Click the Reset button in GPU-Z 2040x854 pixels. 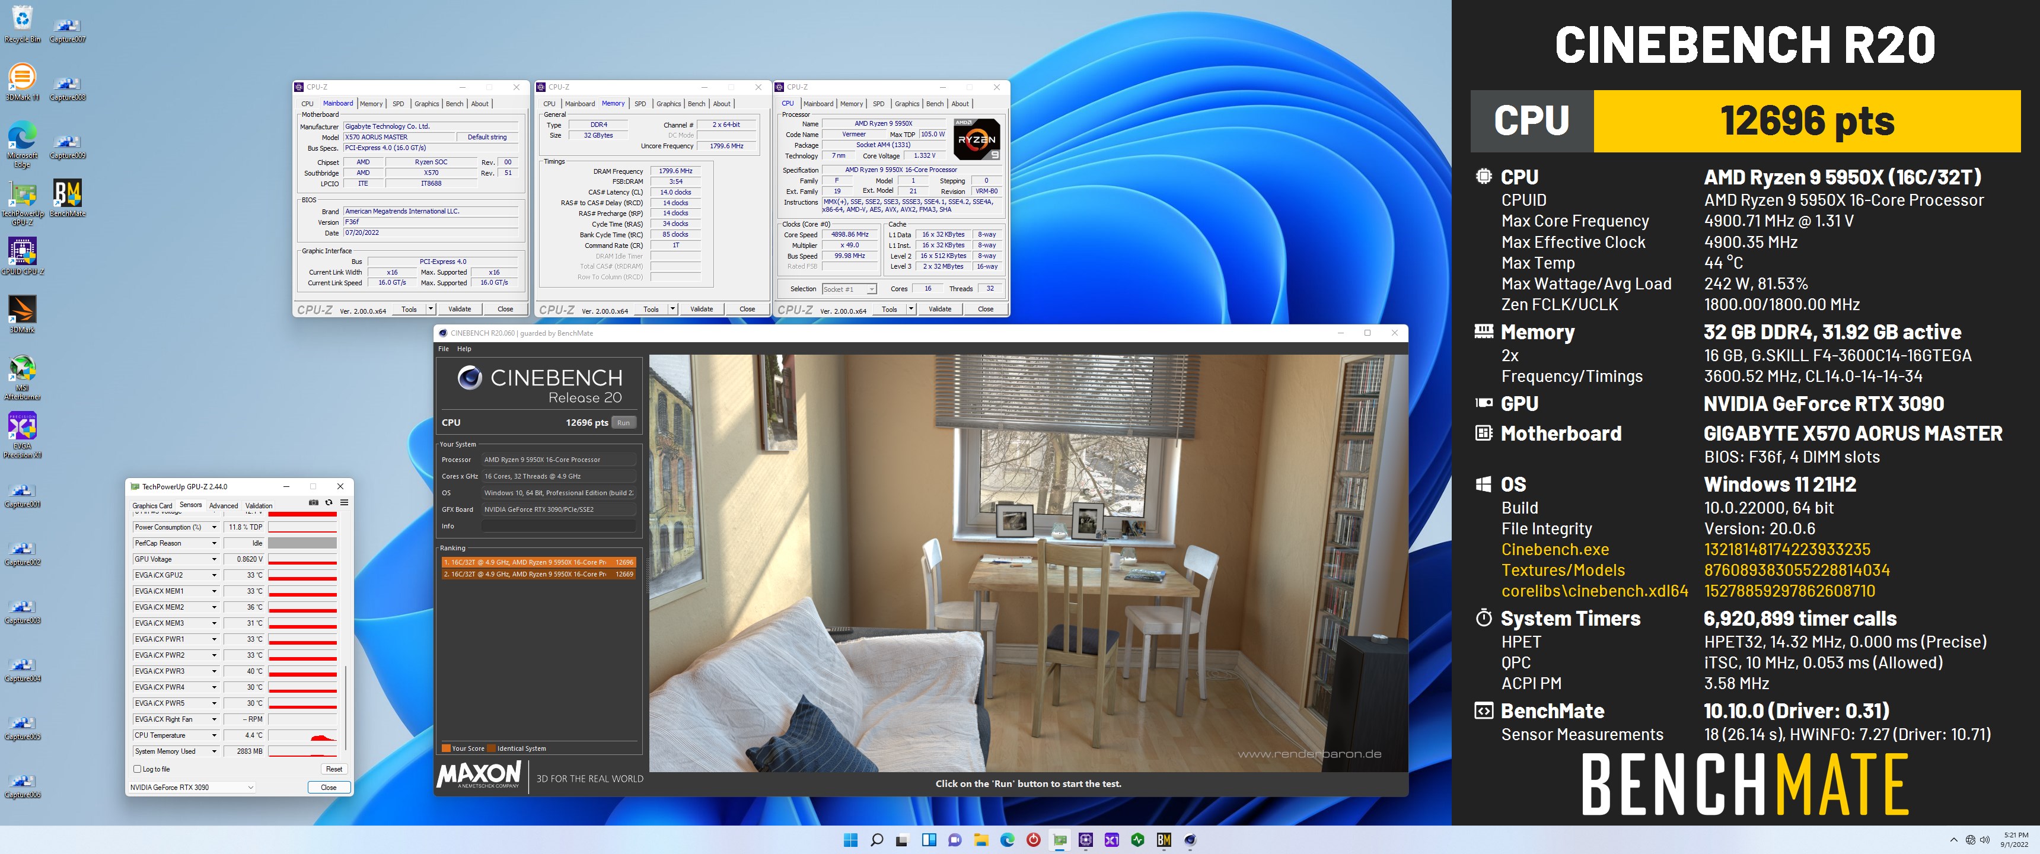[334, 769]
